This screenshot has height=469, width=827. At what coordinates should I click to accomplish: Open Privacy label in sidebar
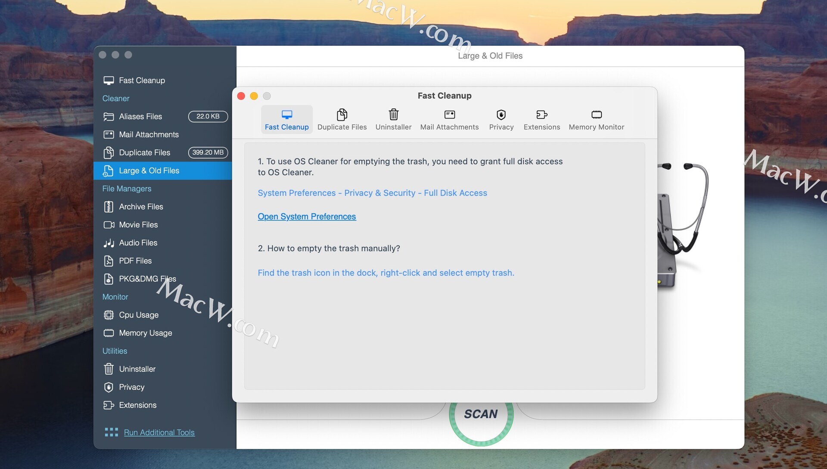tap(132, 387)
